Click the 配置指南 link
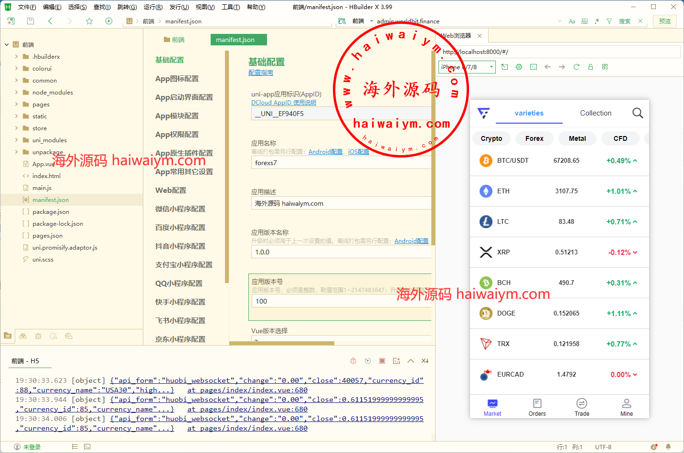 [x=261, y=73]
